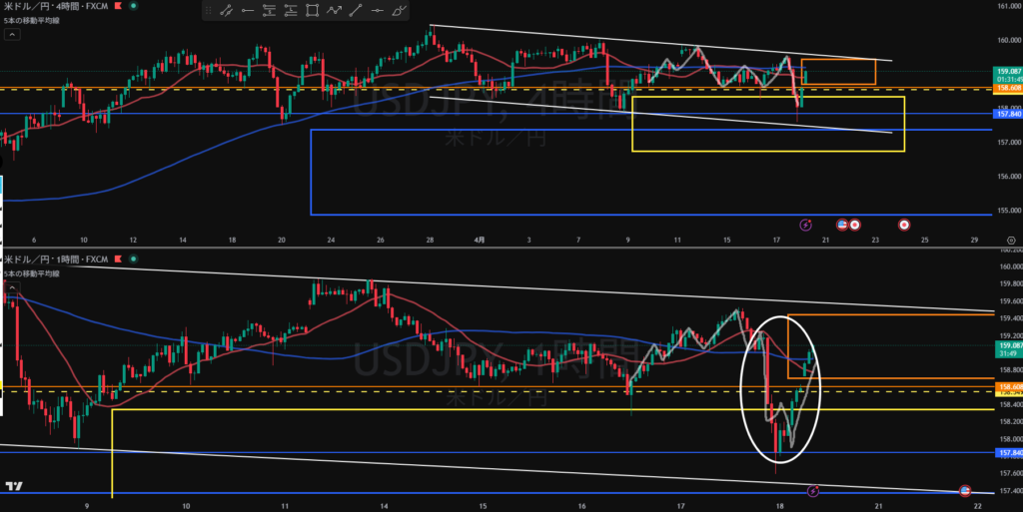Click the green 159.087 price label on upper chart
The image size is (1023, 512).
point(1006,72)
